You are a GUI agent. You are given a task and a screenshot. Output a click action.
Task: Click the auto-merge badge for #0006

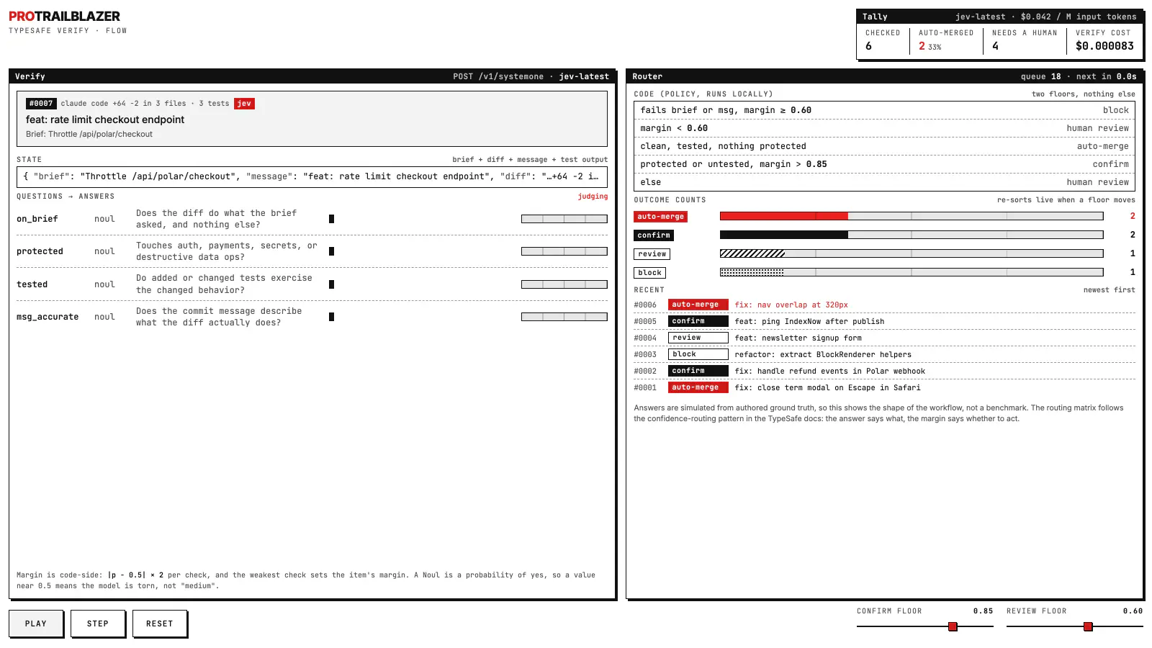[x=698, y=305]
